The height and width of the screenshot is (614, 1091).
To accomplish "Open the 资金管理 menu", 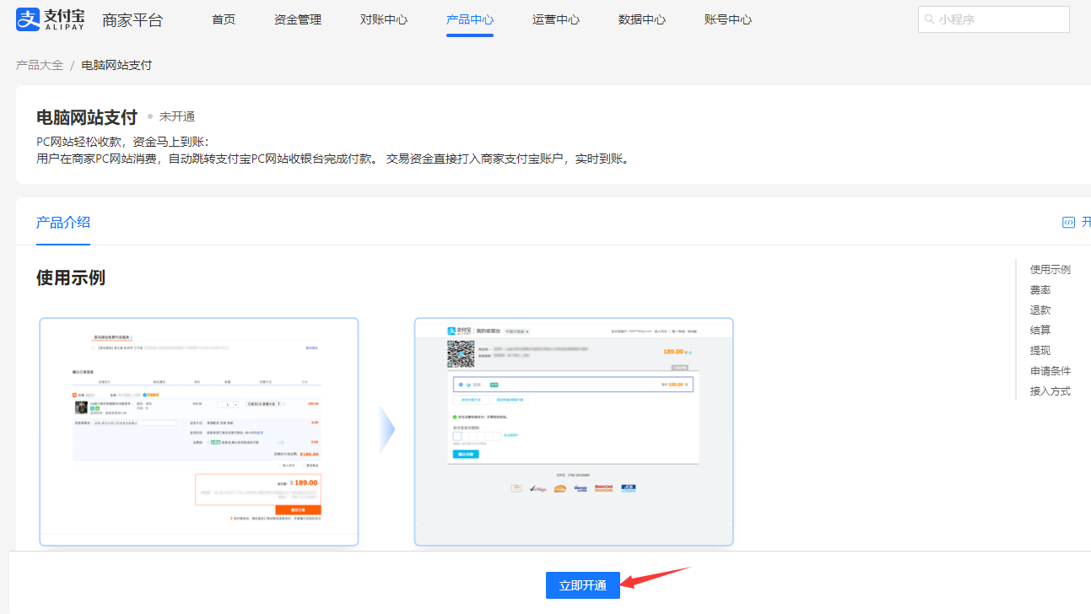I will tap(298, 19).
